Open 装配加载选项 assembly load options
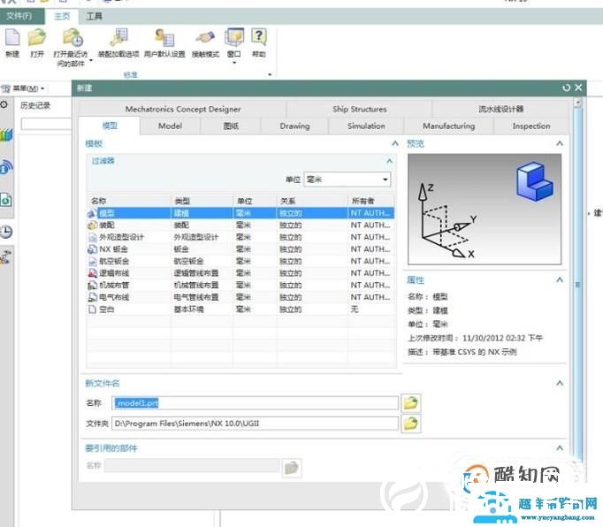 118,38
